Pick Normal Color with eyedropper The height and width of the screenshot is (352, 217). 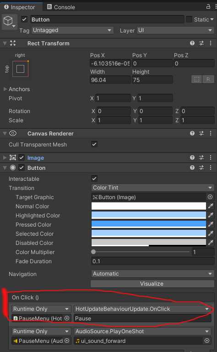click(x=211, y=206)
